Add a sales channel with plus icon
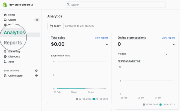The width and height of the screenshot is (180, 111). (x=36, y=70)
